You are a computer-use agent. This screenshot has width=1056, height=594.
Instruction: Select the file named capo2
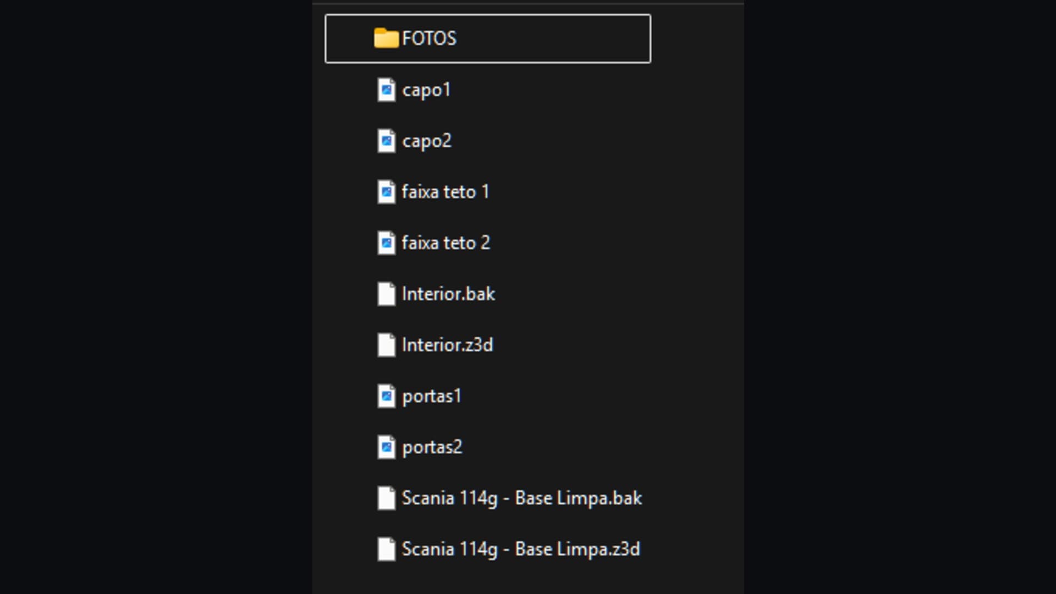click(427, 141)
